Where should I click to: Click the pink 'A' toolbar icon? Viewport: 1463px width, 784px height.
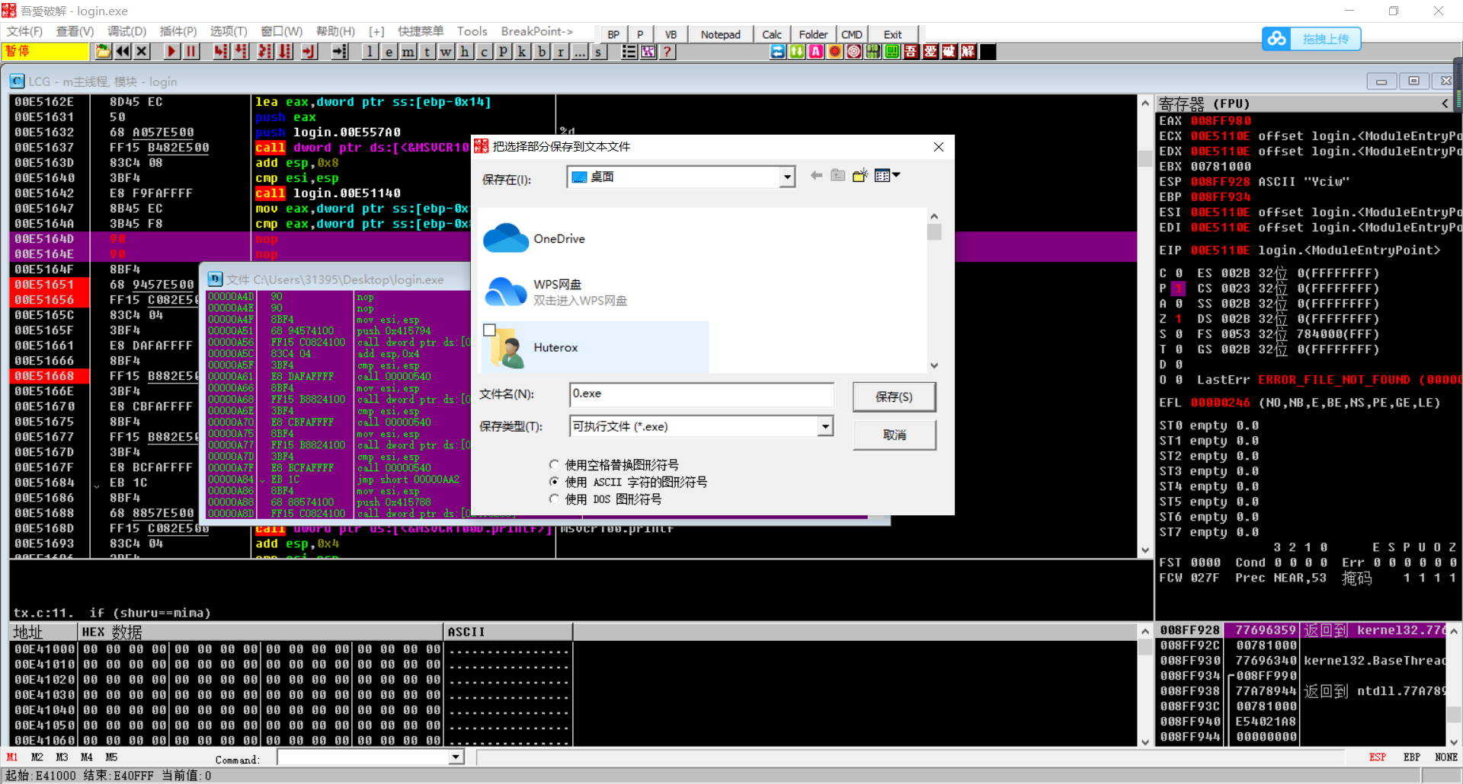[x=815, y=52]
